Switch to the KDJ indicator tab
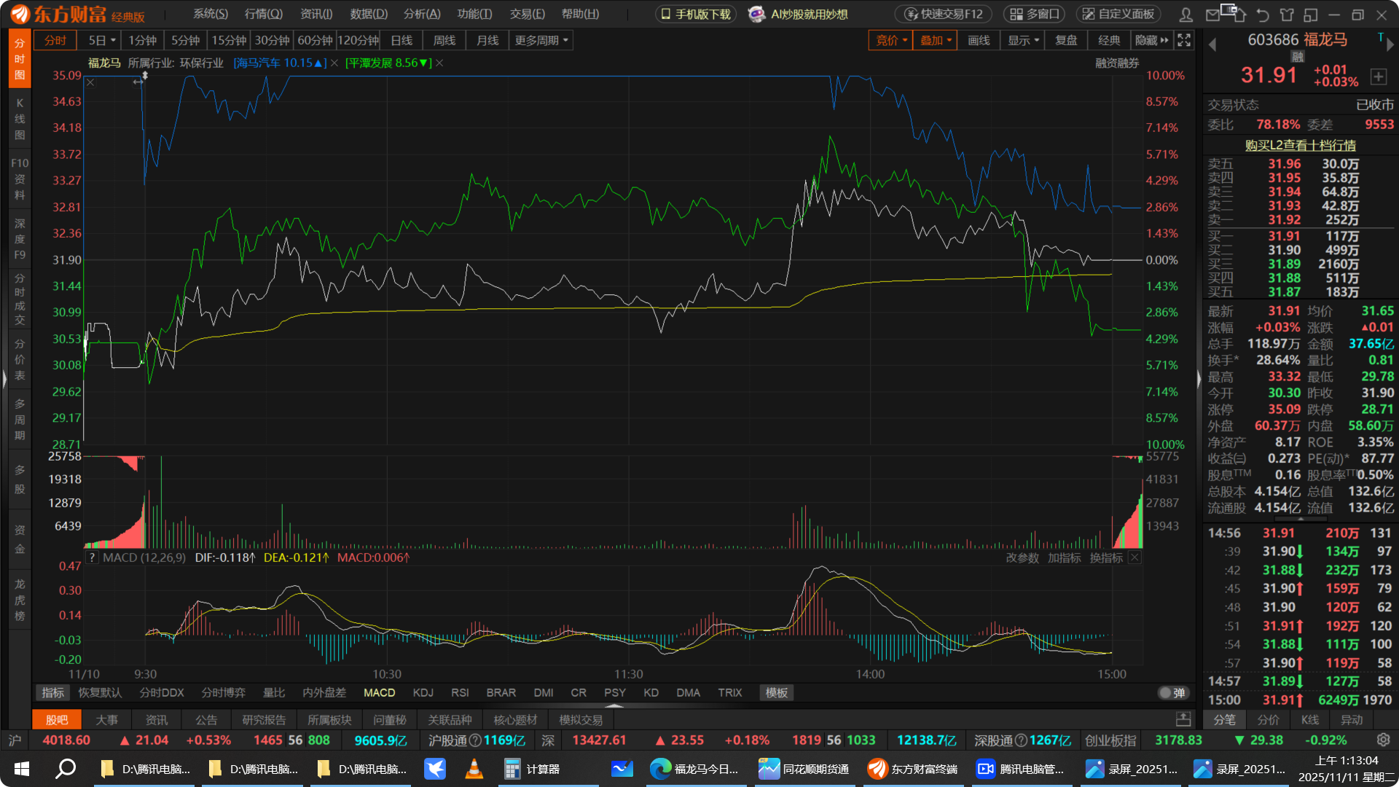 point(423,692)
